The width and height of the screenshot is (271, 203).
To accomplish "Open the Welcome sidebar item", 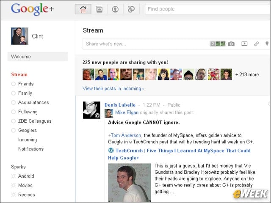I will [x=38, y=57].
